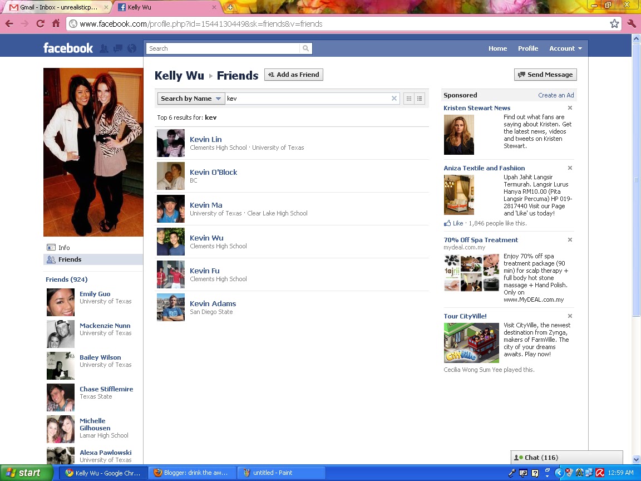Expand hidden icons in the system tray
Viewport: 641px width, 481px height.
tap(559, 473)
